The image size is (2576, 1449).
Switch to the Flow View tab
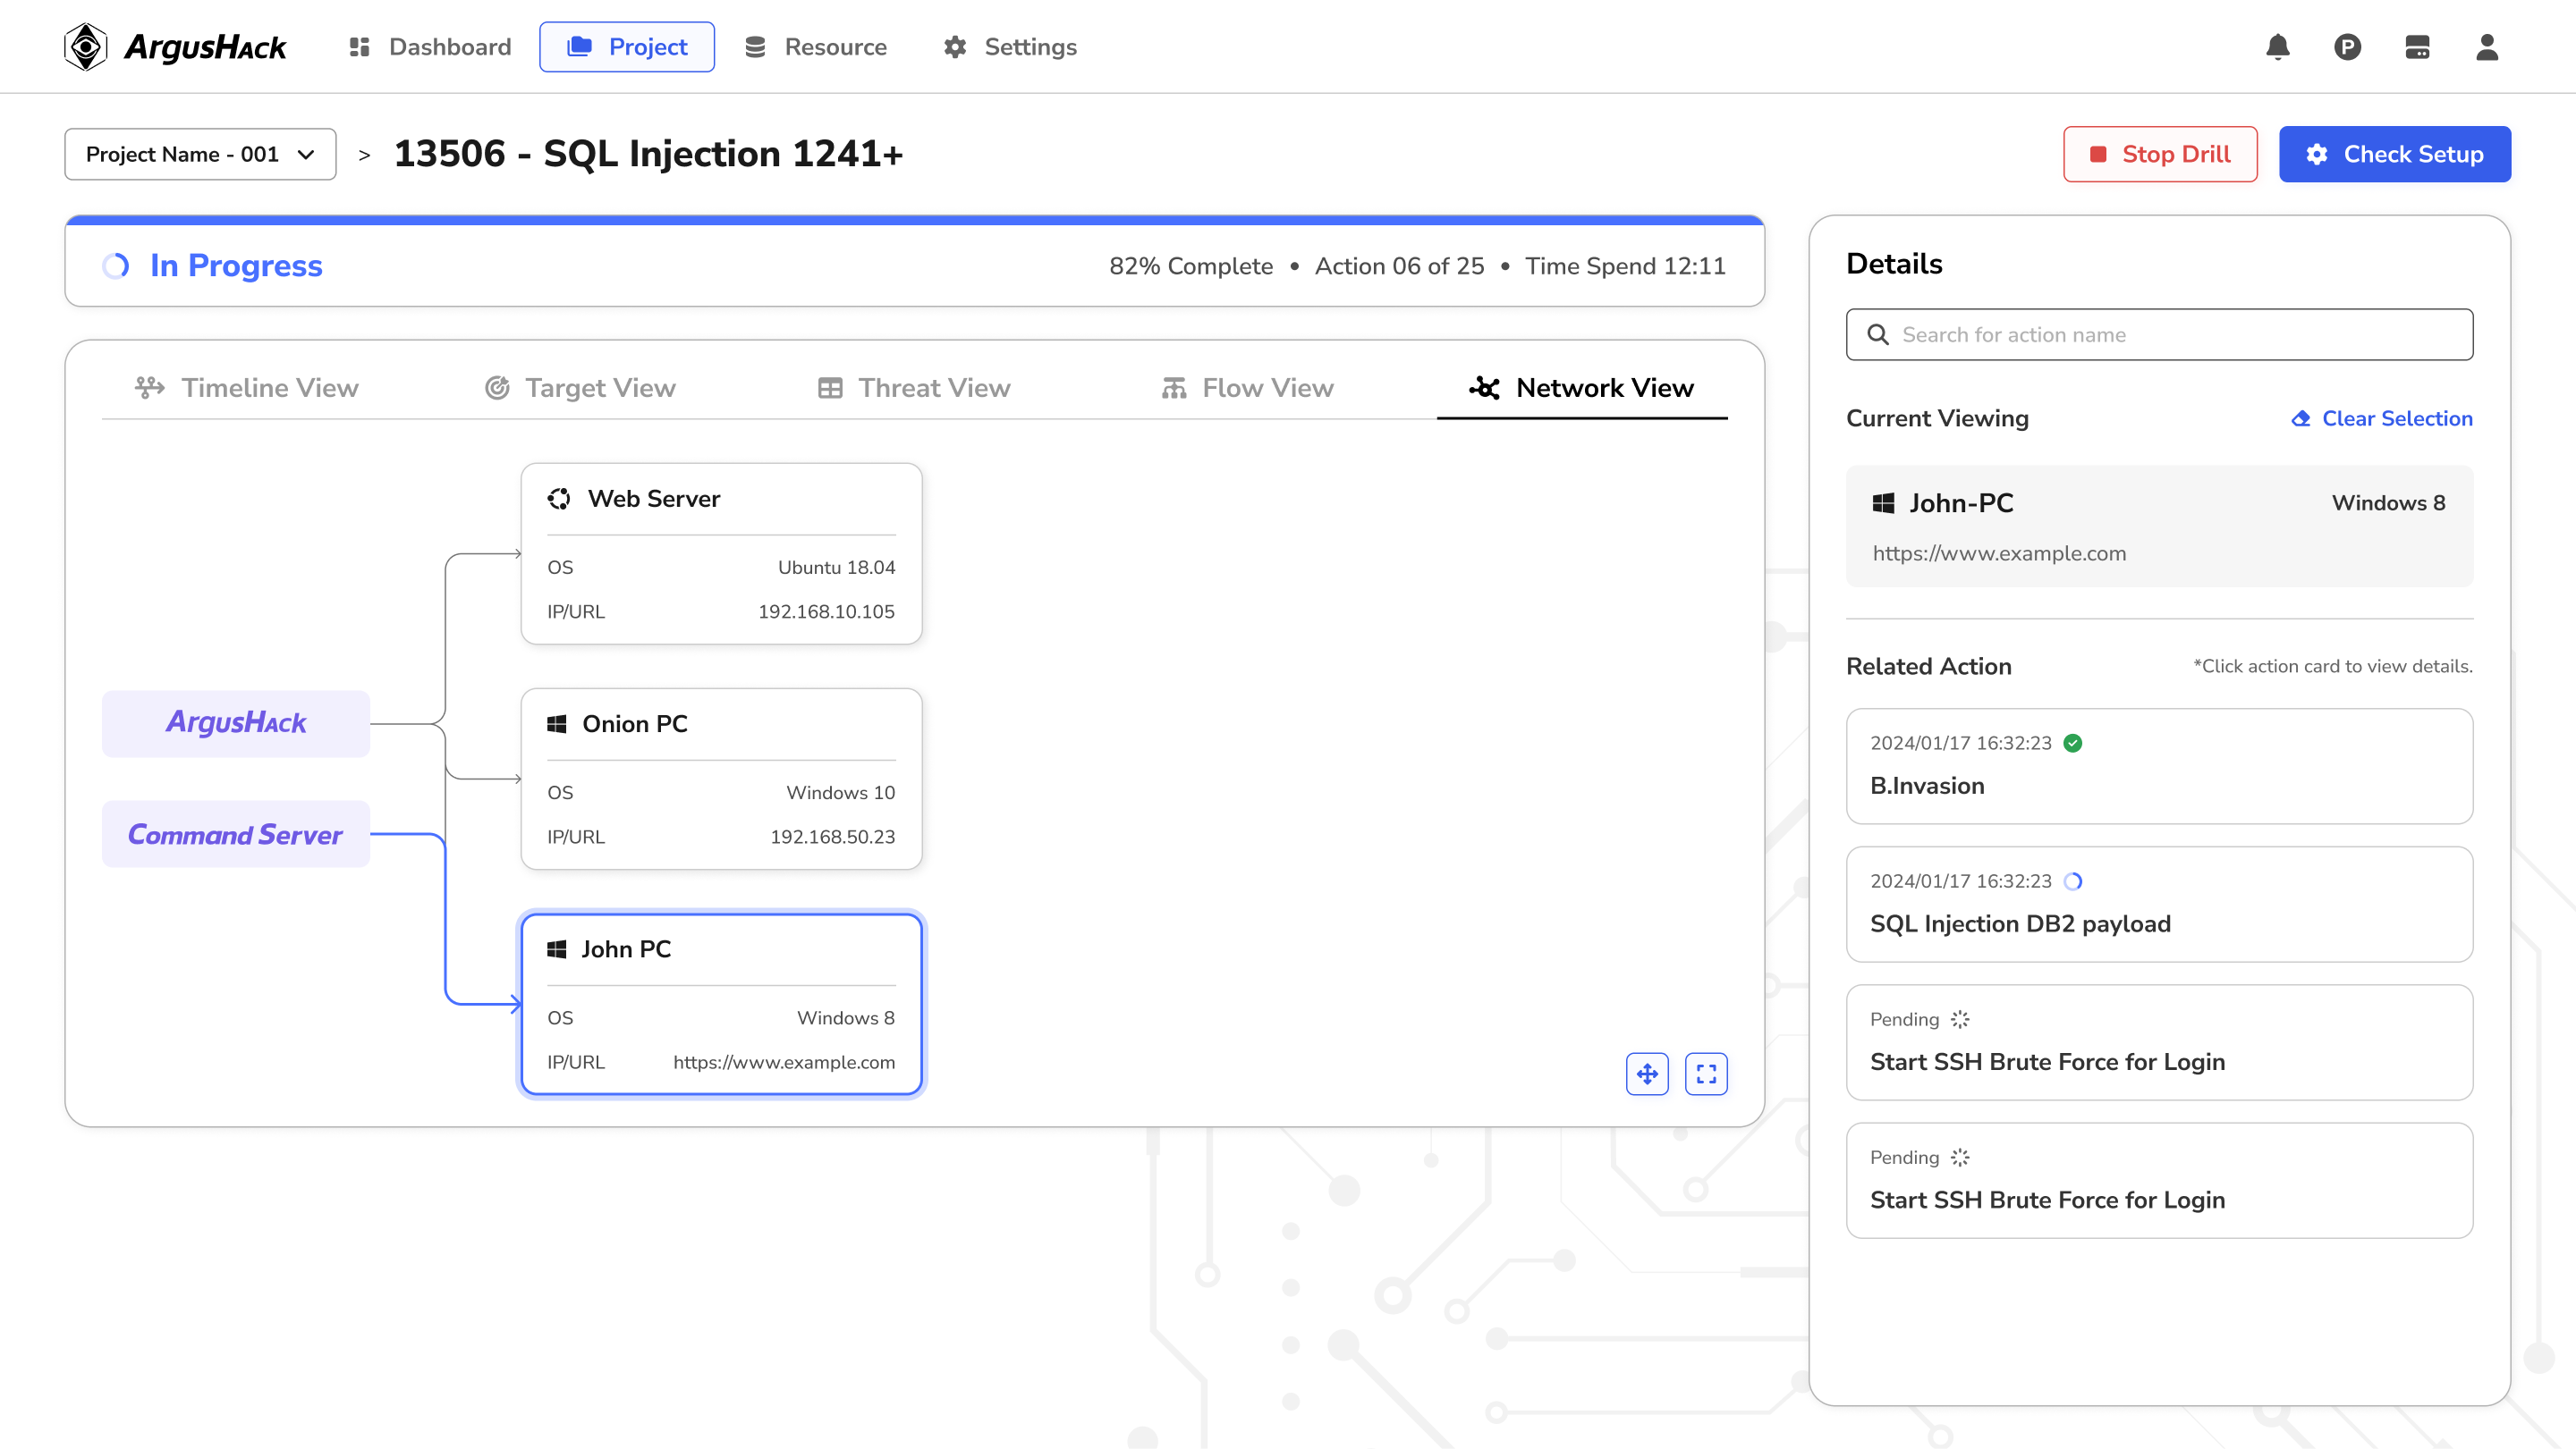click(1247, 388)
